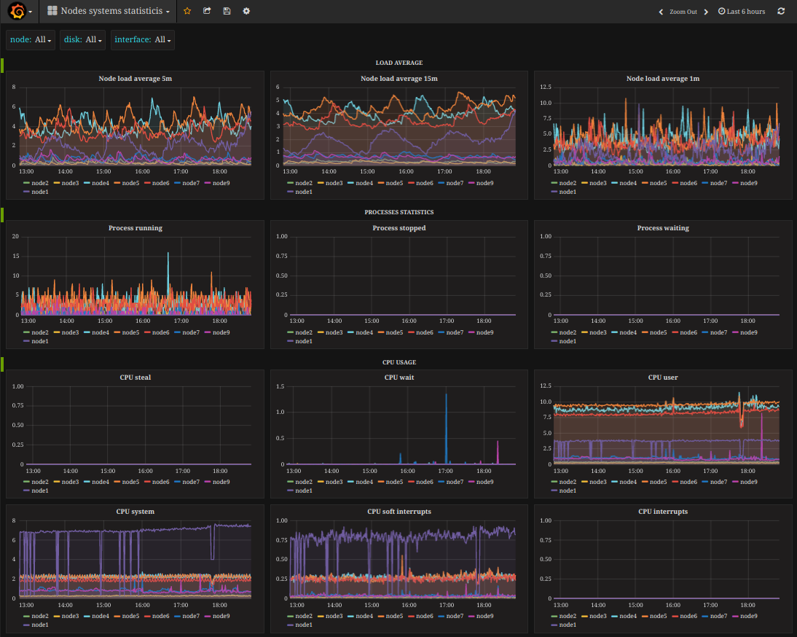Open the disk variable dropdown

[x=93, y=39]
